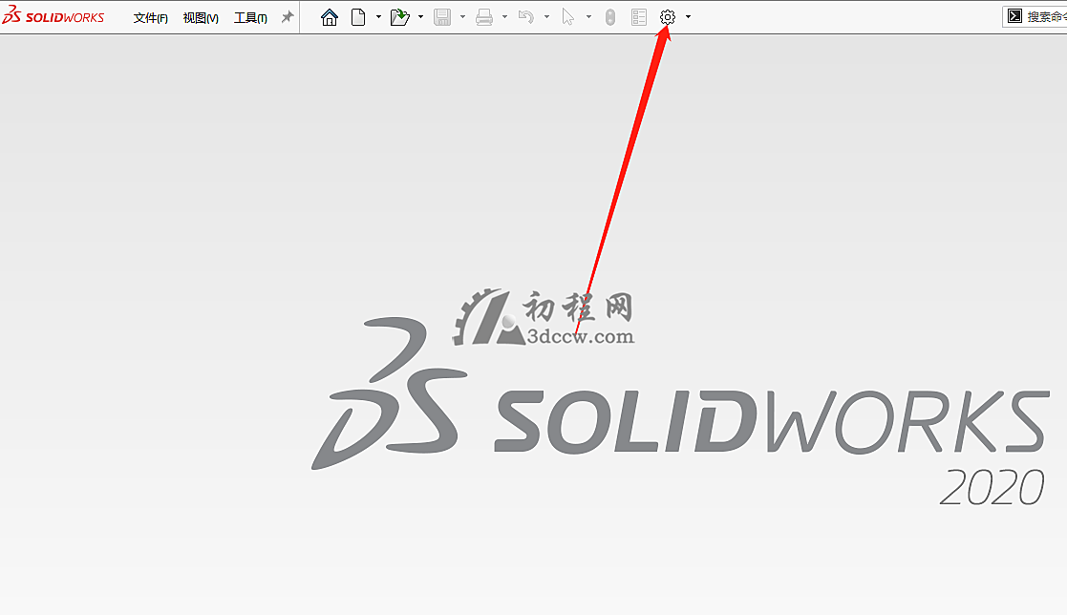This screenshot has width=1067, height=615.
Task: Open the 文件(F) menu
Action: click(x=150, y=18)
